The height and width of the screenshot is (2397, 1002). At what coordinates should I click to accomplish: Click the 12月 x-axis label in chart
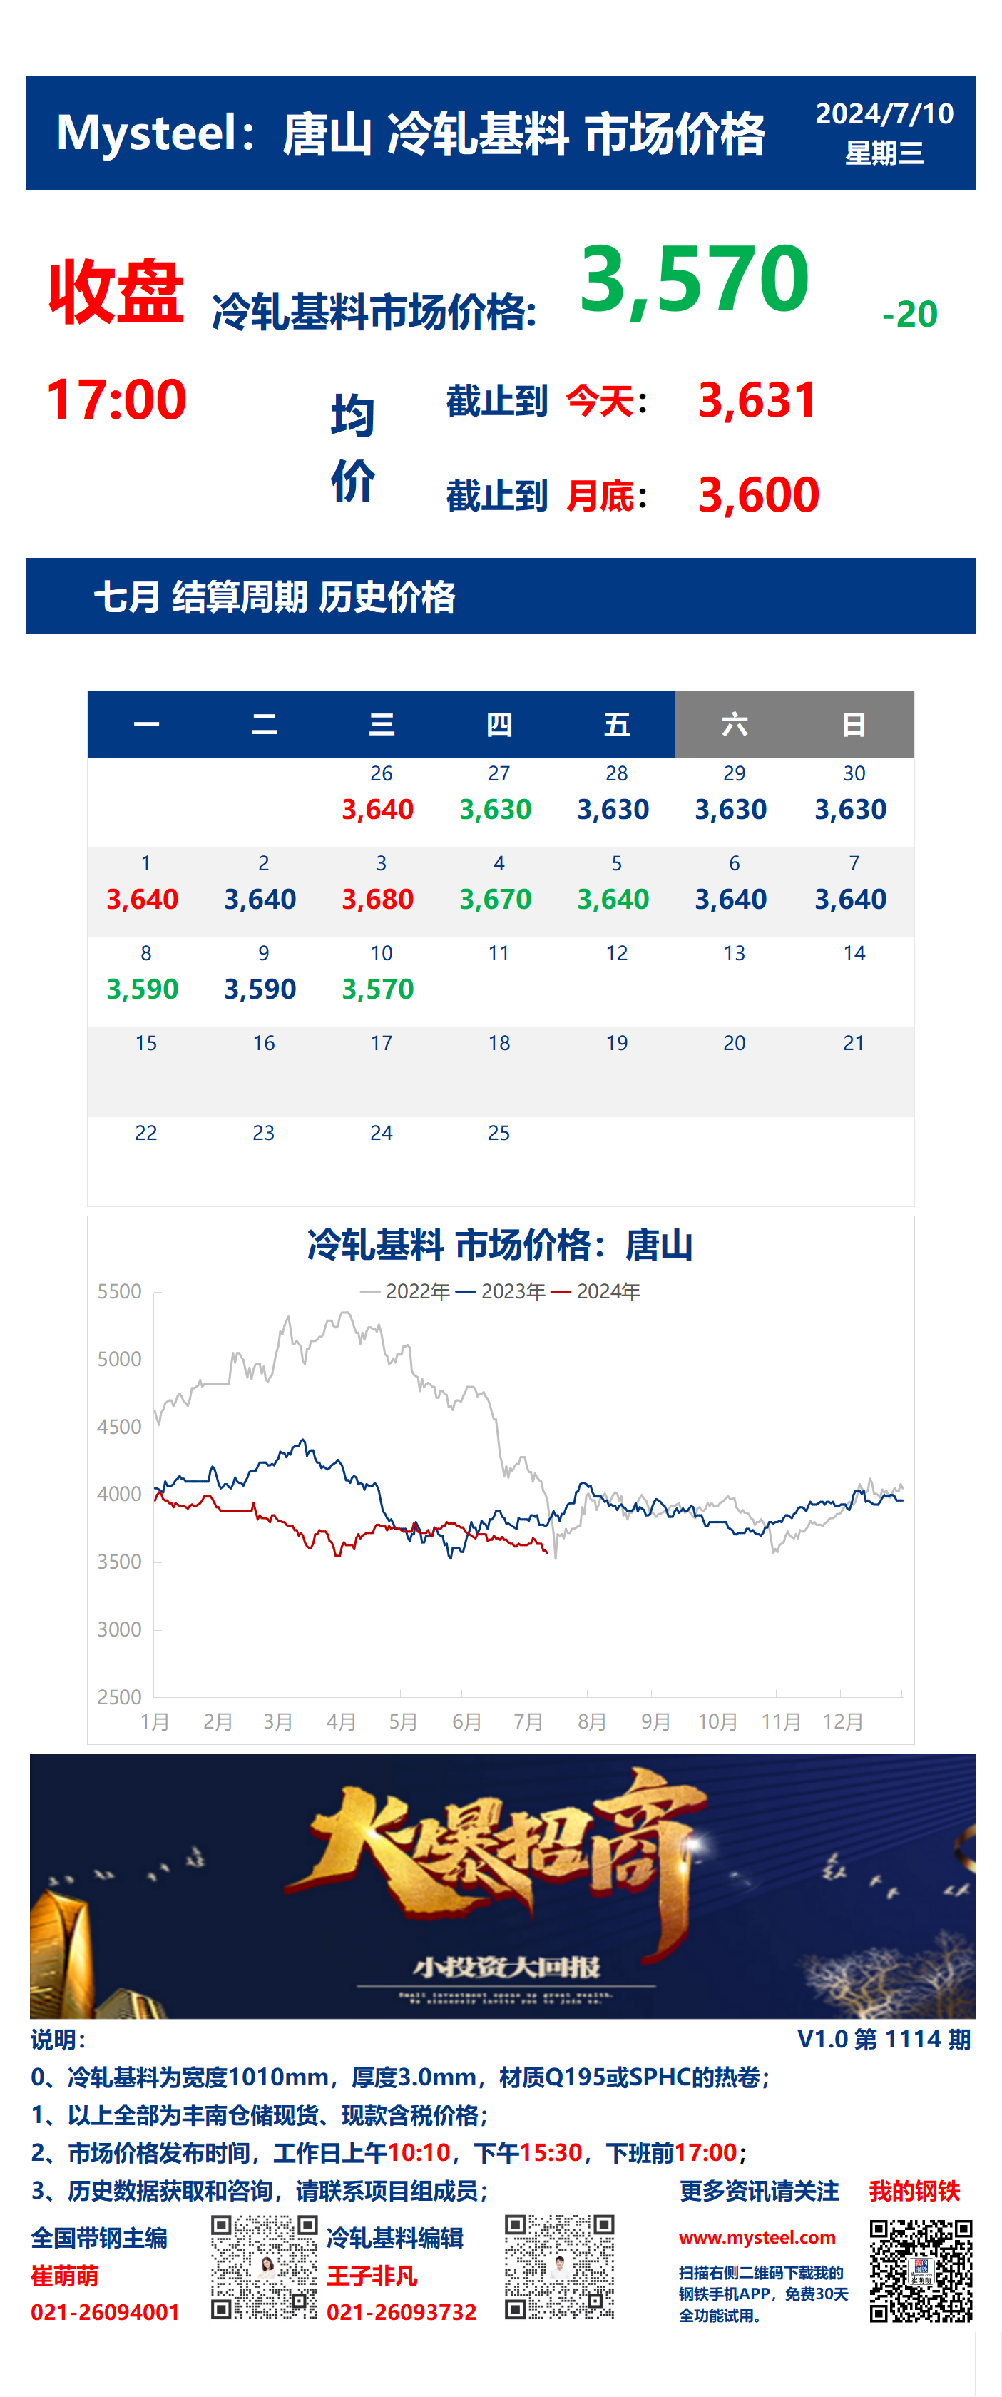point(843,1721)
